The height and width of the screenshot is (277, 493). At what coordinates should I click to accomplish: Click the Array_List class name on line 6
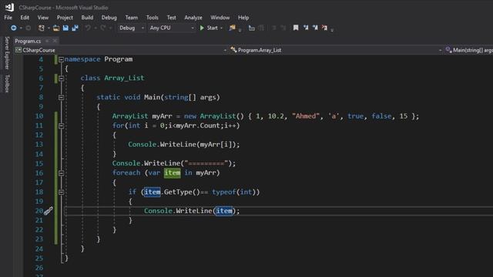click(124, 78)
